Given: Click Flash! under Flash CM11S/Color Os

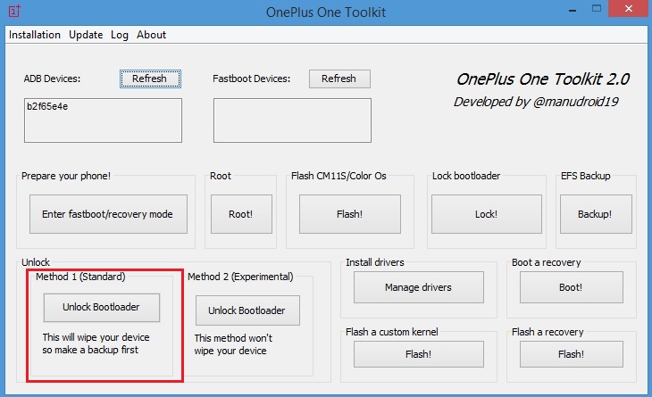Looking at the screenshot, I should [350, 214].
